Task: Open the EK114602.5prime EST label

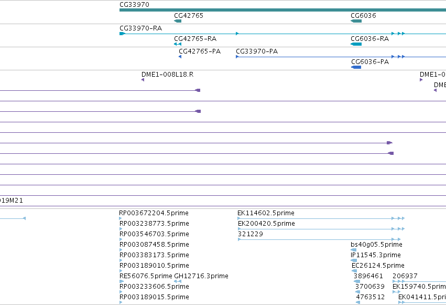Action: [266, 213]
